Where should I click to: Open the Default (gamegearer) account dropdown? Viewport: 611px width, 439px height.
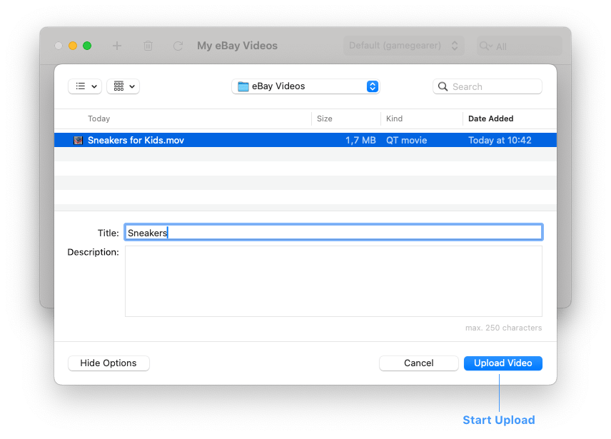coord(404,46)
